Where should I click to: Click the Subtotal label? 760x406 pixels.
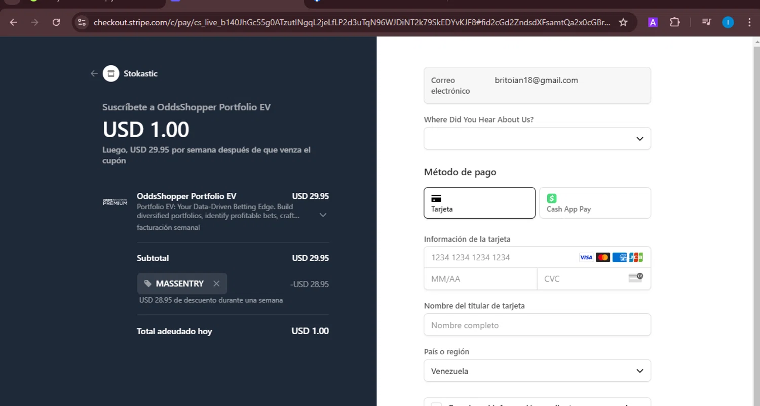point(153,258)
